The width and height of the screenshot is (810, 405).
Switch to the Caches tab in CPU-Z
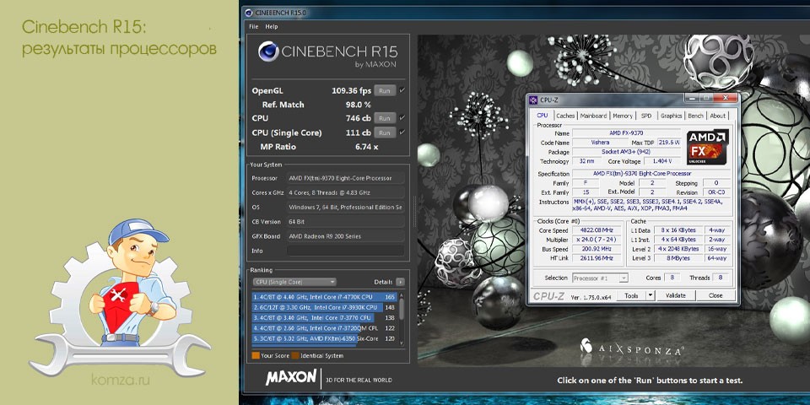click(565, 116)
